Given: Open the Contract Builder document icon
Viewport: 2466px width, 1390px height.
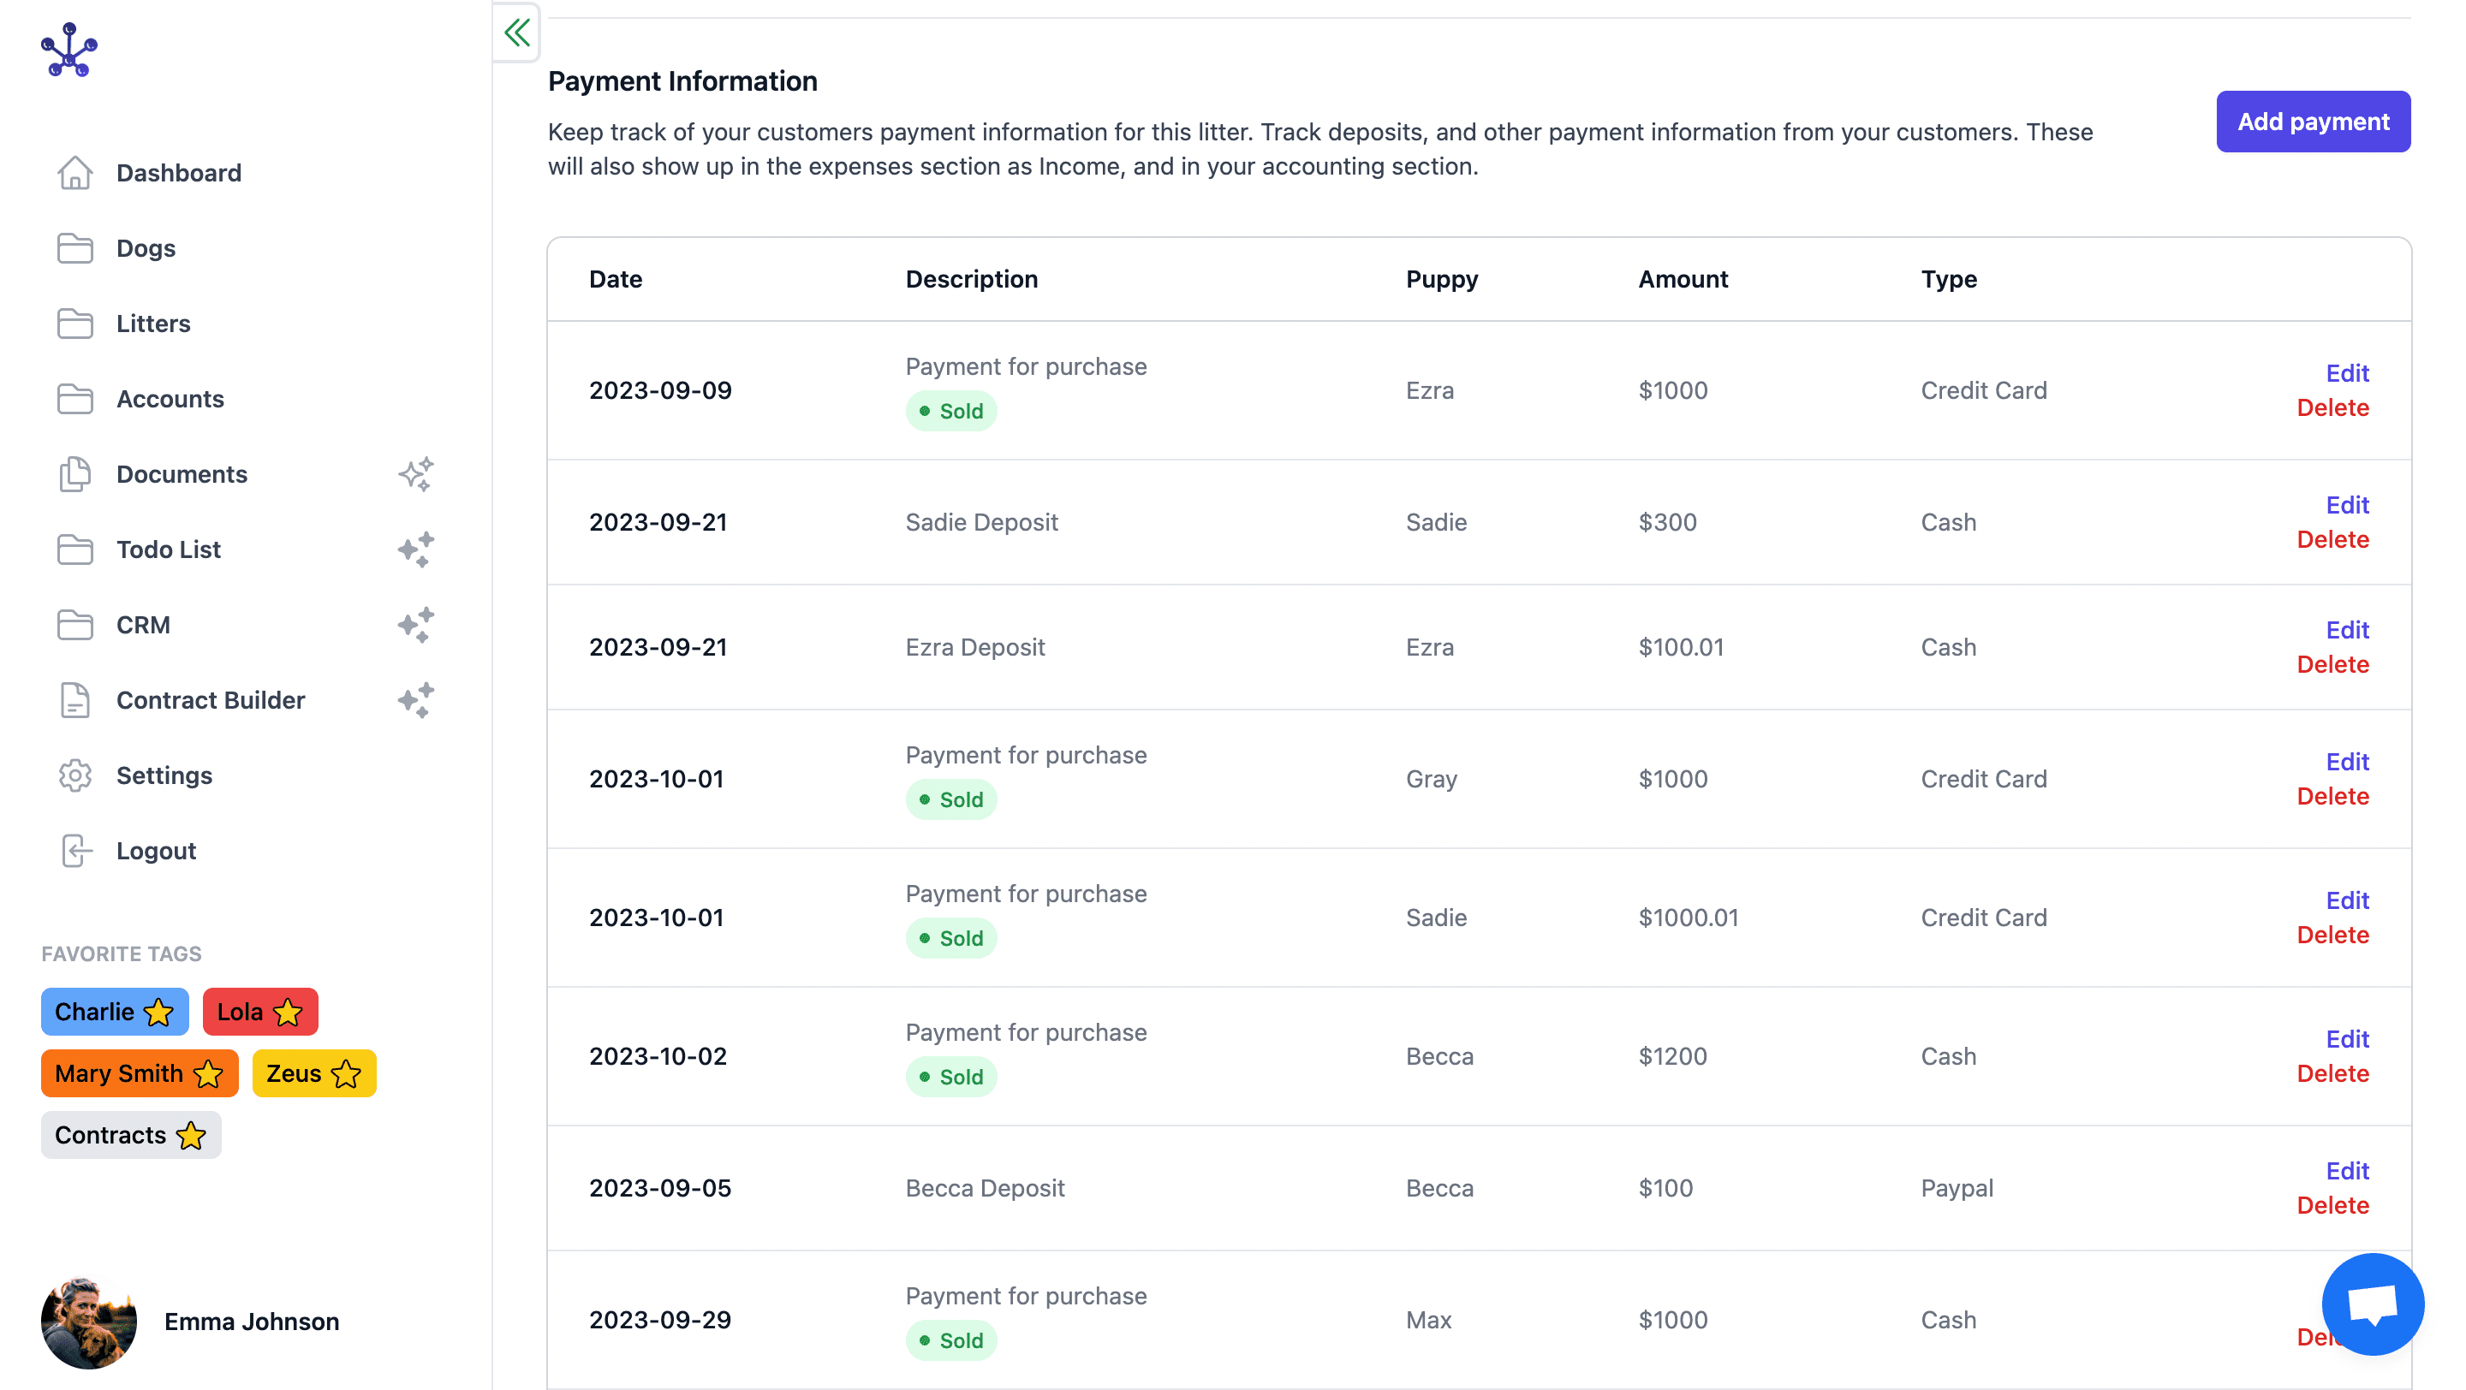Looking at the screenshot, I should click(75, 700).
